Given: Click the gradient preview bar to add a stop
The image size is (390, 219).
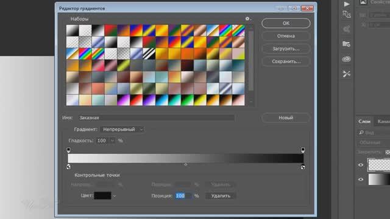Looking at the screenshot, I should [185, 158].
